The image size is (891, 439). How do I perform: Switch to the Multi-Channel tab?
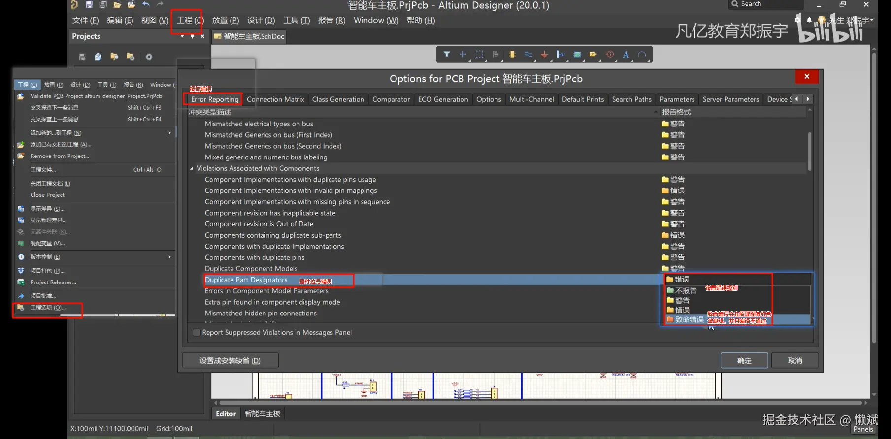[531, 99]
